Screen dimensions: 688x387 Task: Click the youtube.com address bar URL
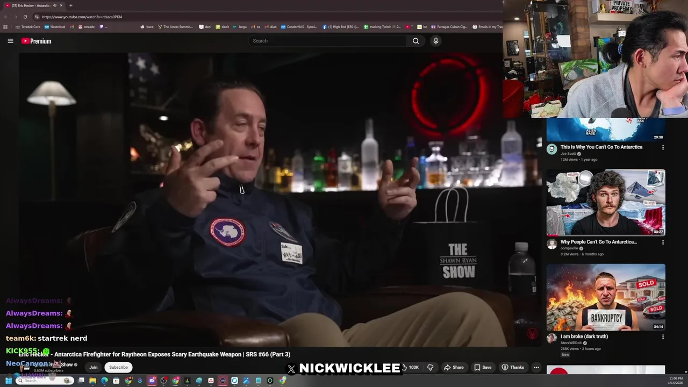click(82, 17)
